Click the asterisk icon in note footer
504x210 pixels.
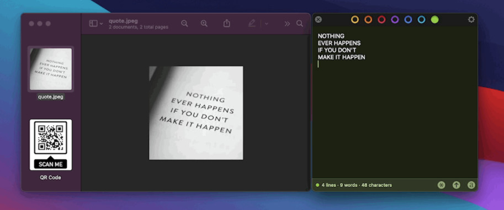click(441, 185)
